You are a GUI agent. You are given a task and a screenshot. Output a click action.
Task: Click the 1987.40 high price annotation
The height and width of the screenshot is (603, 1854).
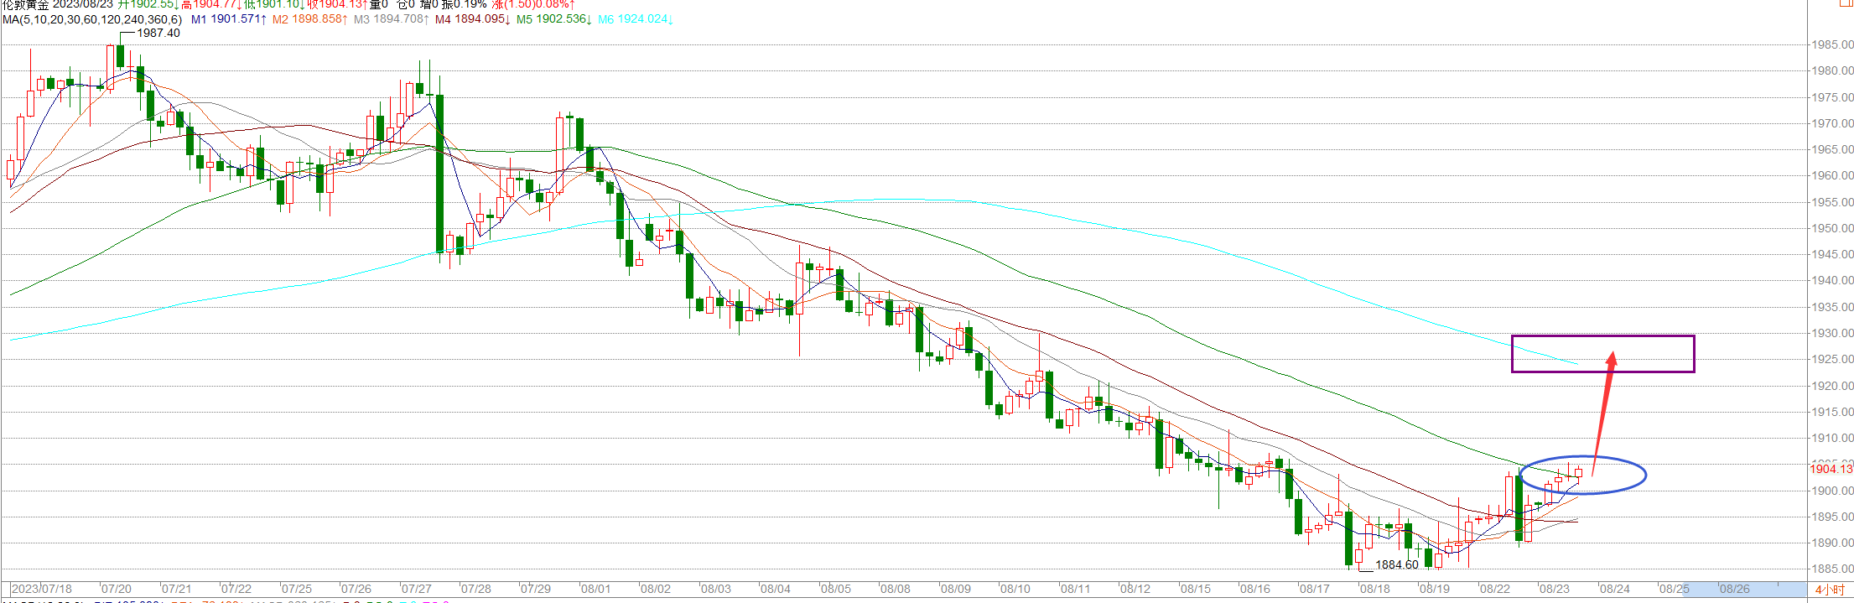pyautogui.click(x=158, y=33)
